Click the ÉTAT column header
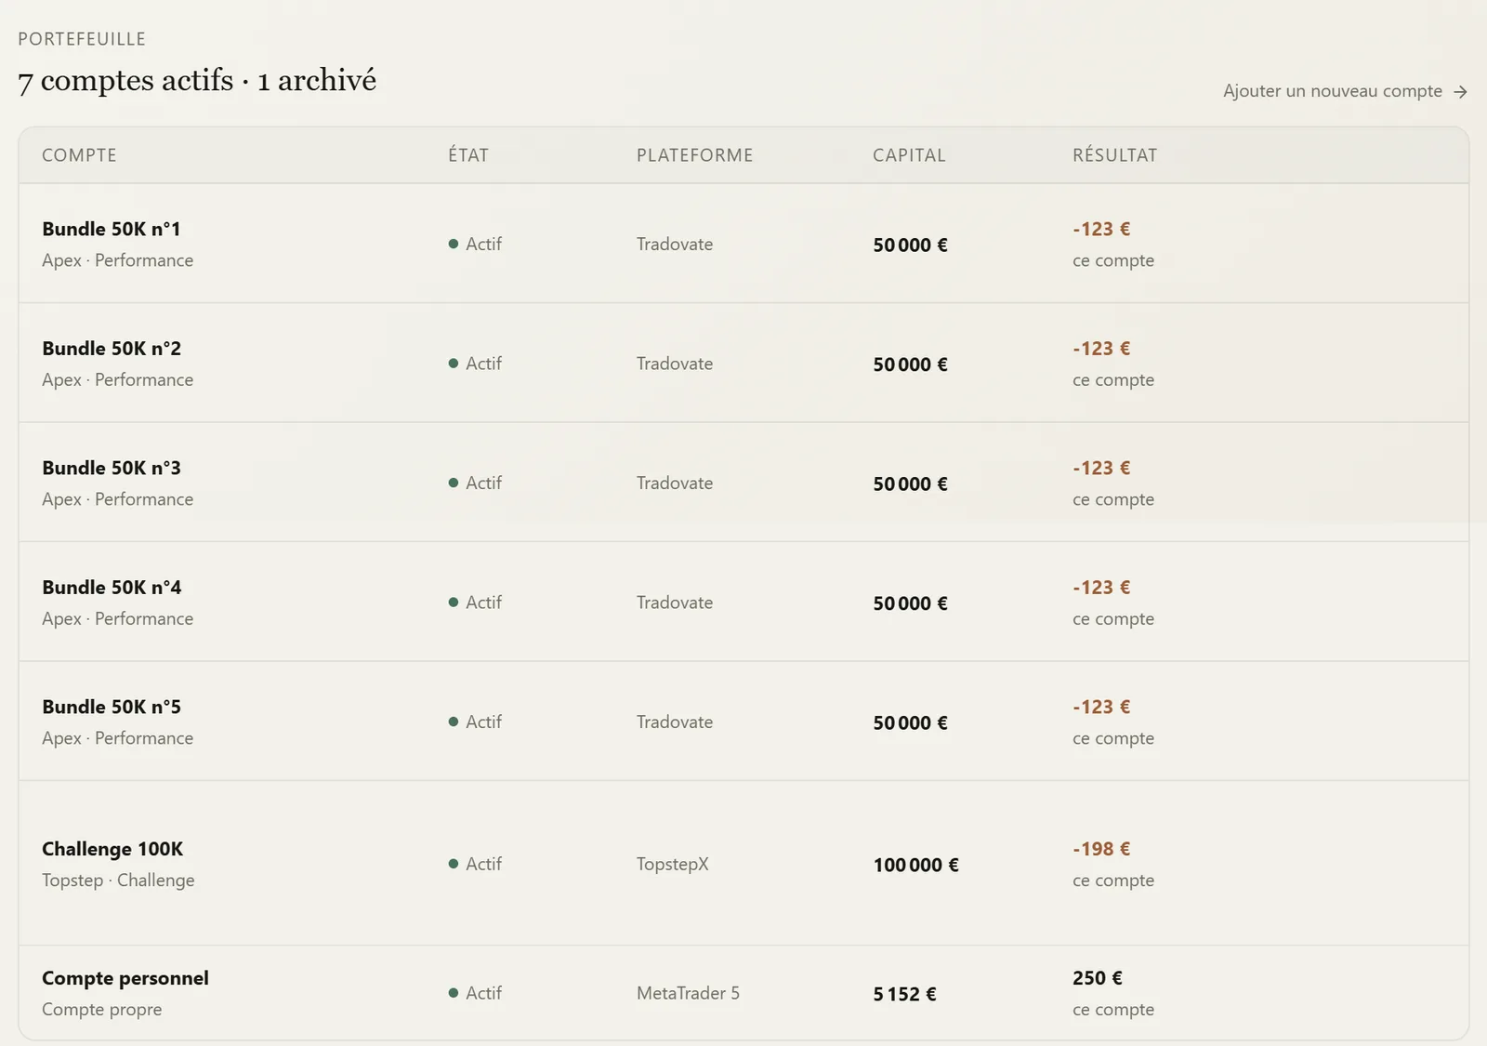 (x=468, y=155)
